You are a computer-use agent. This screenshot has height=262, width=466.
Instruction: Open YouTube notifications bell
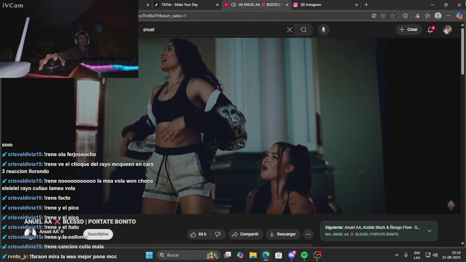tap(430, 29)
